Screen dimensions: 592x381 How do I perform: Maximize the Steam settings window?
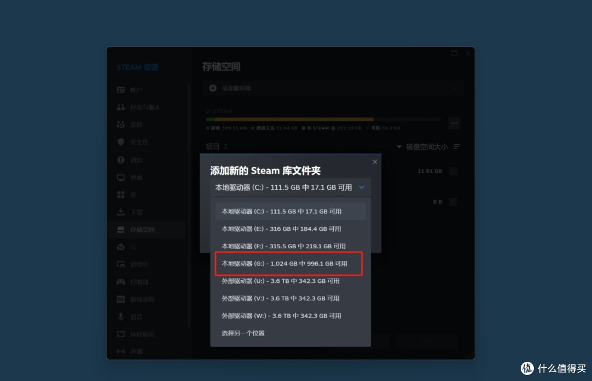[x=454, y=54]
